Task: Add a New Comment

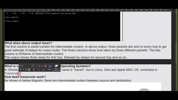Action: click(56, 68)
